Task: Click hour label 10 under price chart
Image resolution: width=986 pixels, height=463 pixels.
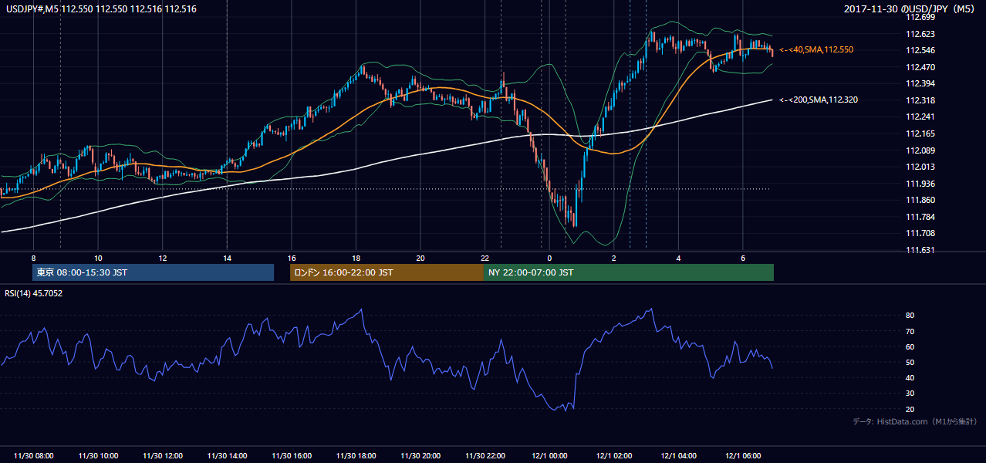Action: pos(98,258)
